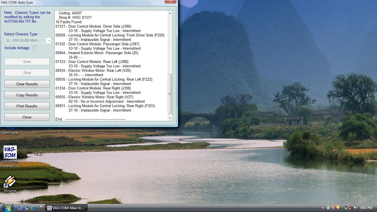377x212 pixels.
Task: Click the red Windows Security shield icon
Action: [x=333, y=208]
